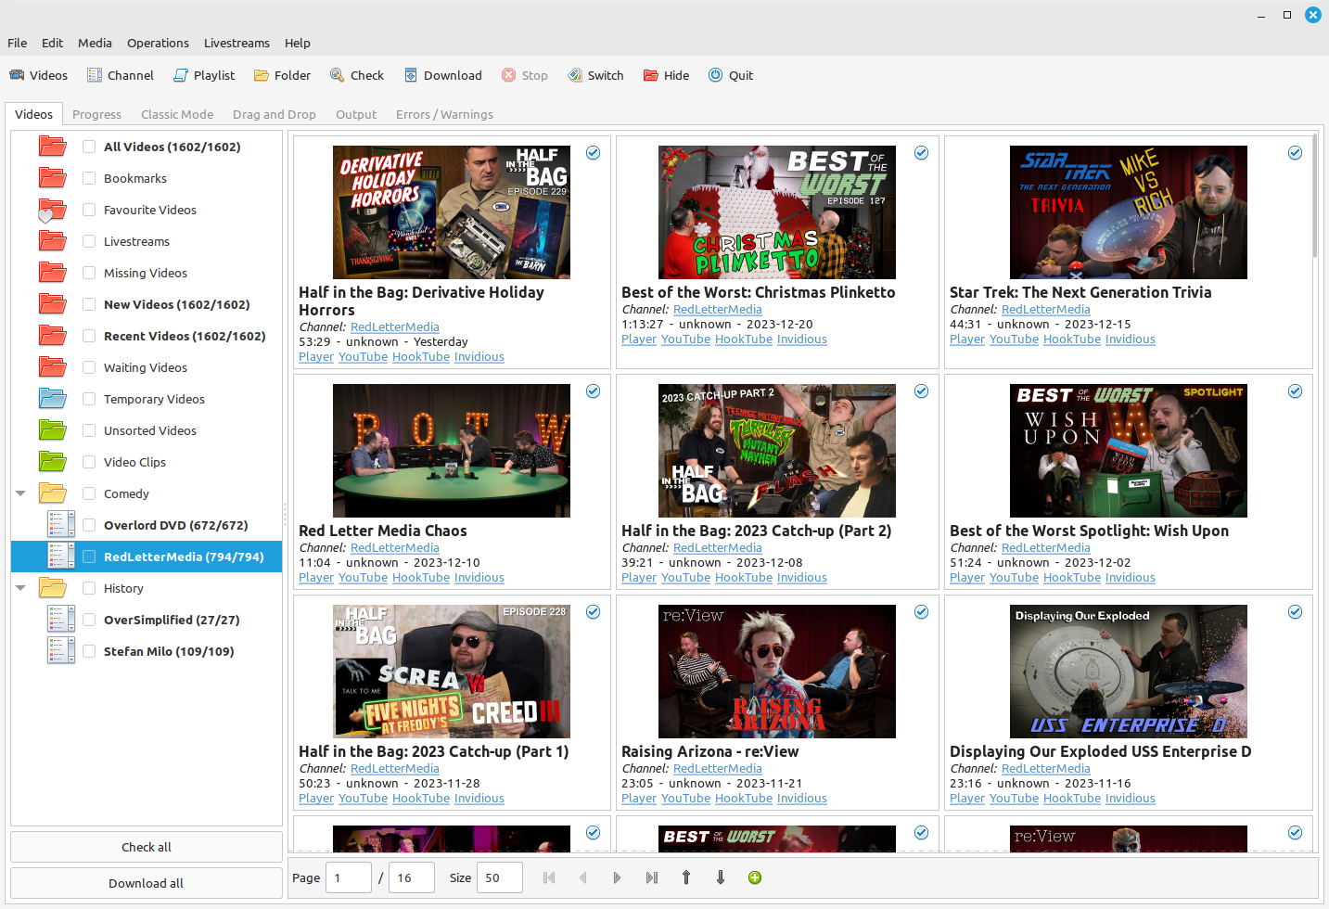
Task: Click the Hide toolbar icon
Action: pyautogui.click(x=665, y=75)
